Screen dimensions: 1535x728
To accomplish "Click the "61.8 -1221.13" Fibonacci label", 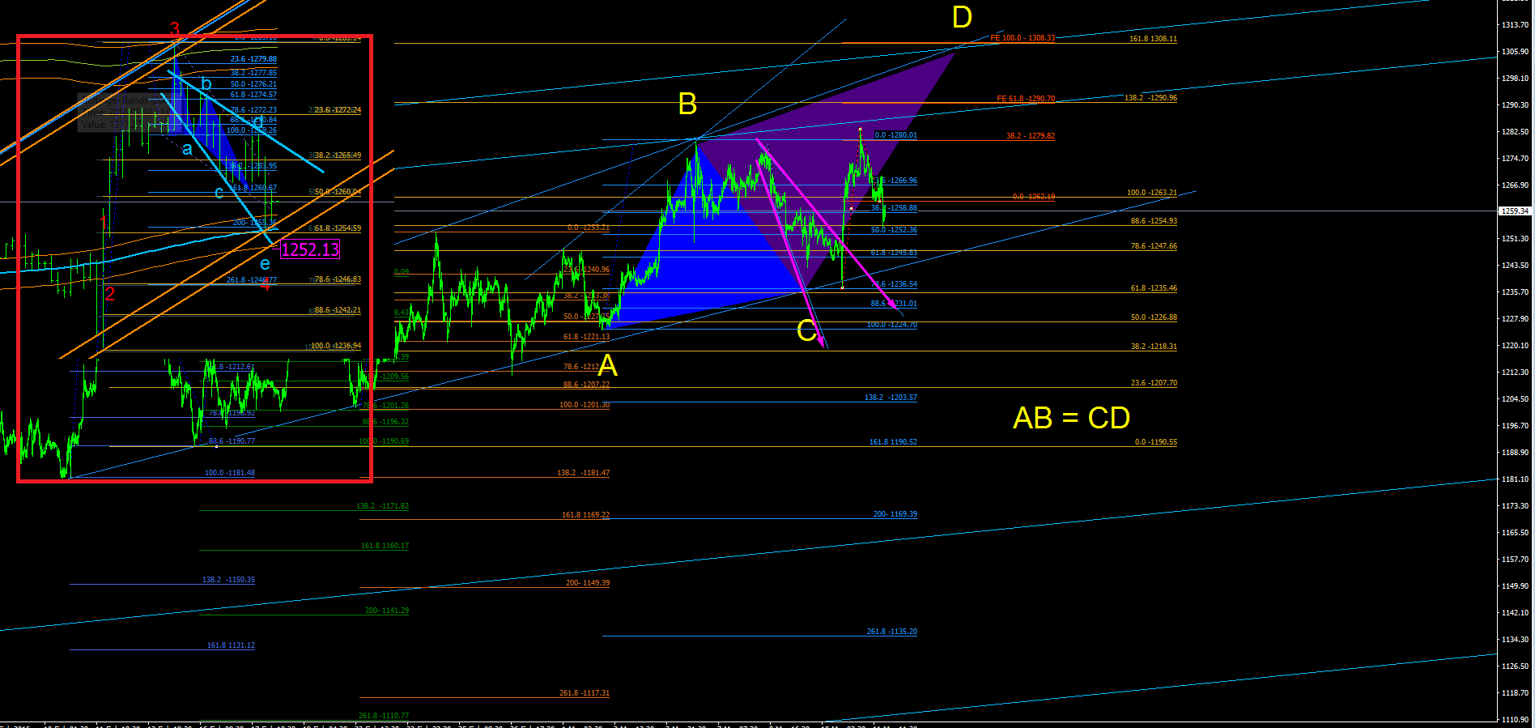I will pyautogui.click(x=586, y=337).
